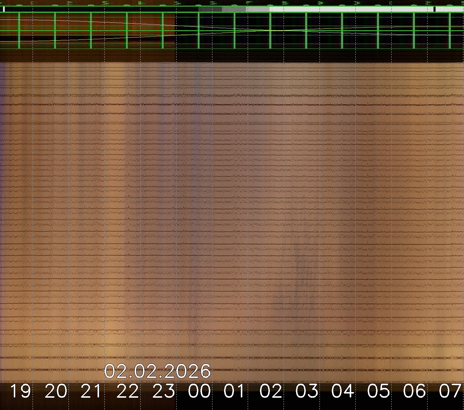Image resolution: width=464 pixels, height=410 pixels.
Task: Click the 01 hour label
Action: pyautogui.click(x=235, y=391)
